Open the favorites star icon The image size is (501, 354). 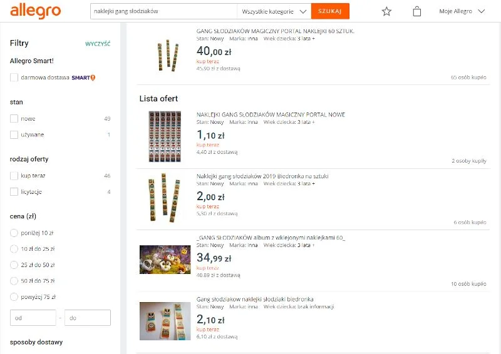coord(386,11)
